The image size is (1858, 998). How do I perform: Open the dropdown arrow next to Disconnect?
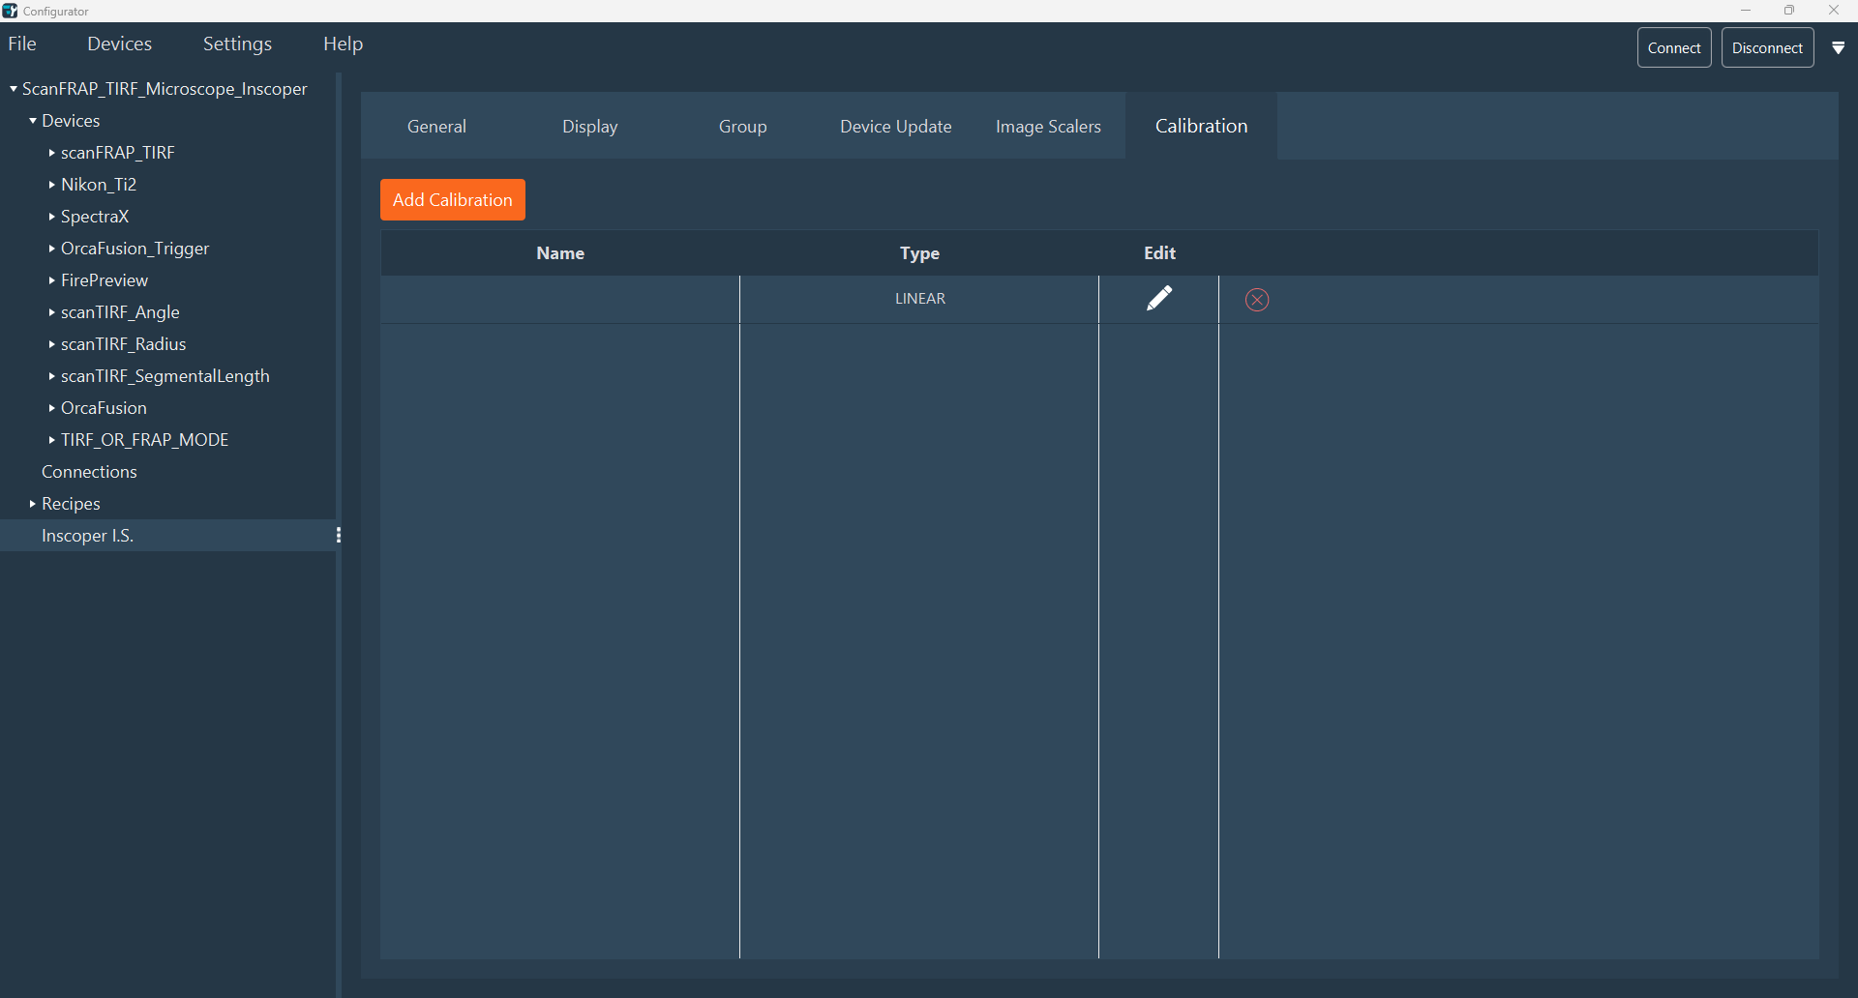click(x=1838, y=48)
